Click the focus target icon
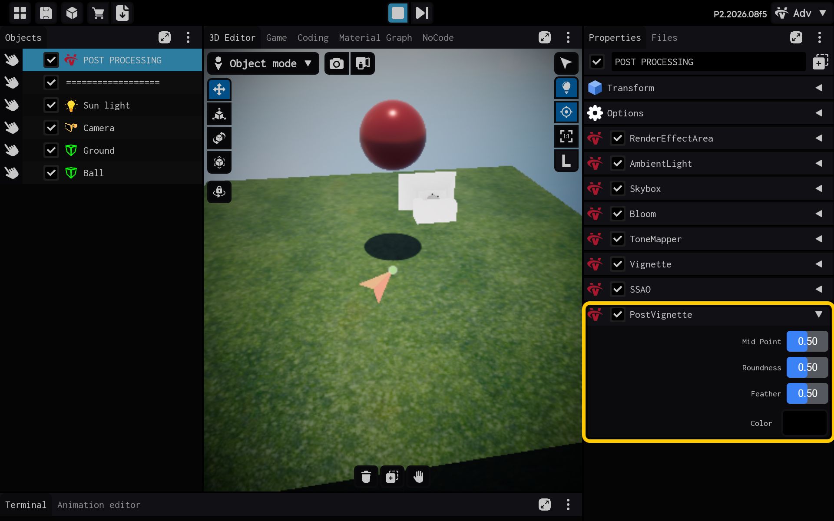This screenshot has height=521, width=834. (x=566, y=112)
